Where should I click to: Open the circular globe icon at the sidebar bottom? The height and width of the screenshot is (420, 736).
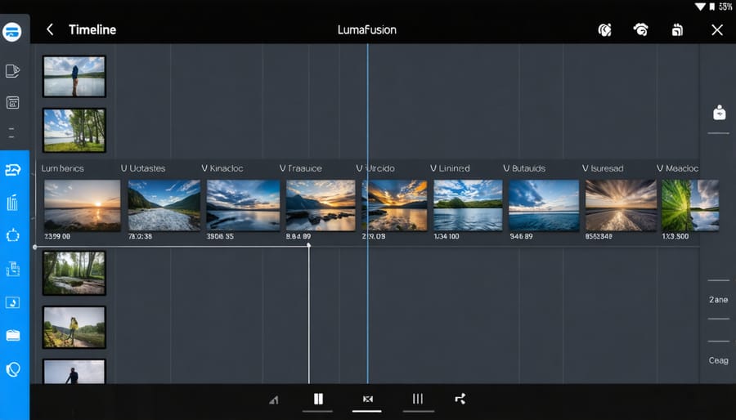click(12, 370)
